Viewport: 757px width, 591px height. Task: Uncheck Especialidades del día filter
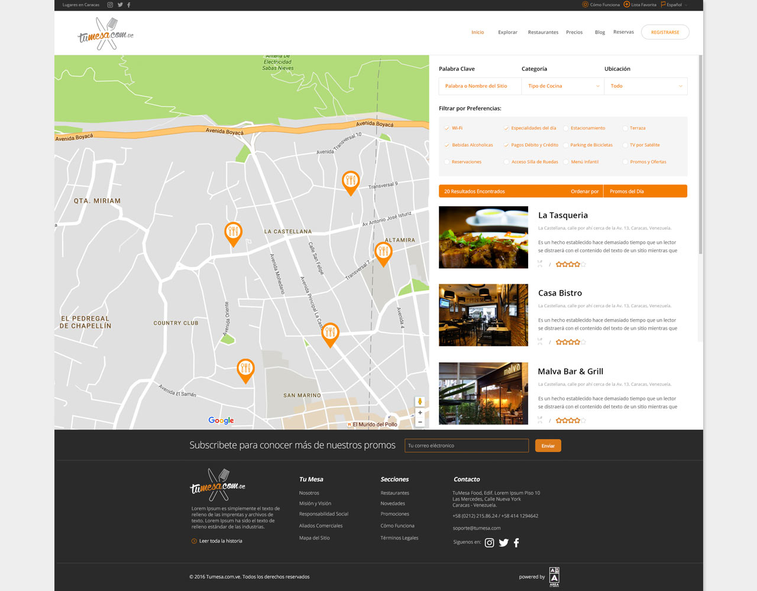506,128
